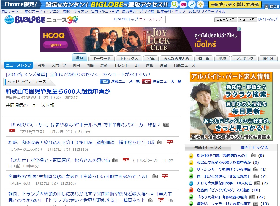Open camera icon beside 松坂、肉体改造 headline
Viewport: 280px width, 206px height.
(159, 142)
